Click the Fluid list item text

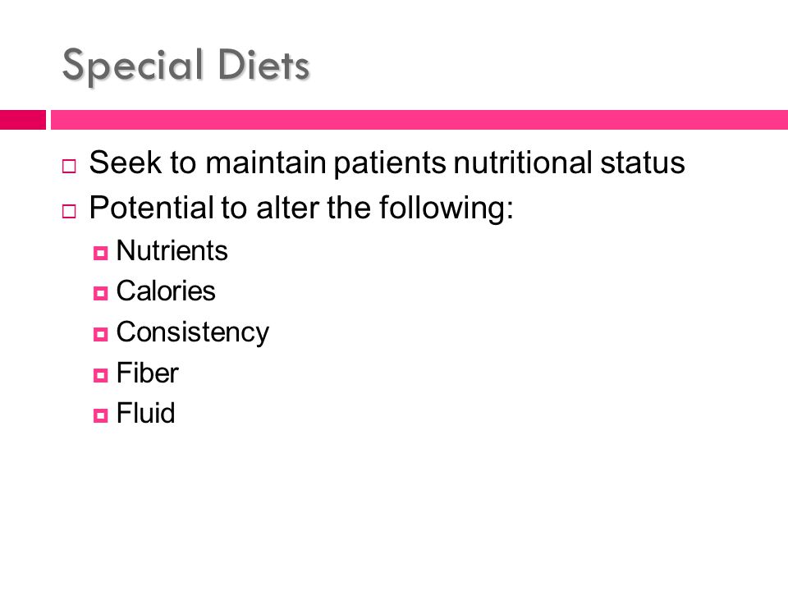(145, 413)
